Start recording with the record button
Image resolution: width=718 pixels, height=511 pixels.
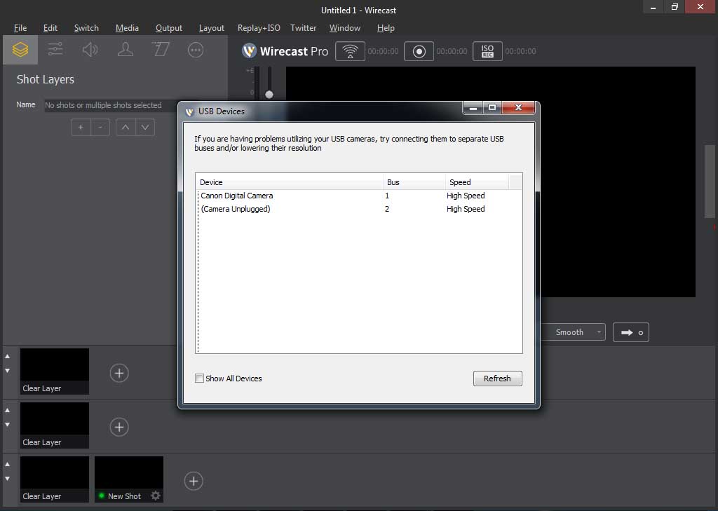419,51
